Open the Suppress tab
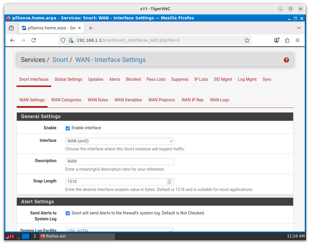 (x=180, y=79)
